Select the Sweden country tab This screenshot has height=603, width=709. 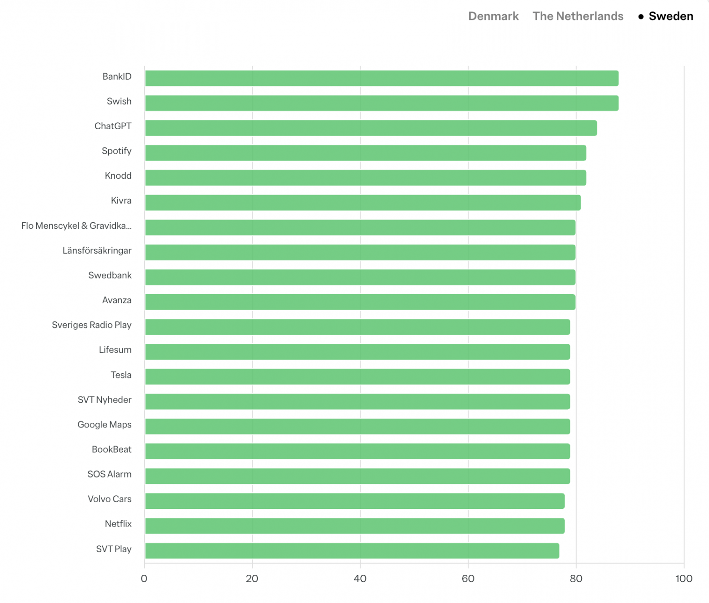670,16
